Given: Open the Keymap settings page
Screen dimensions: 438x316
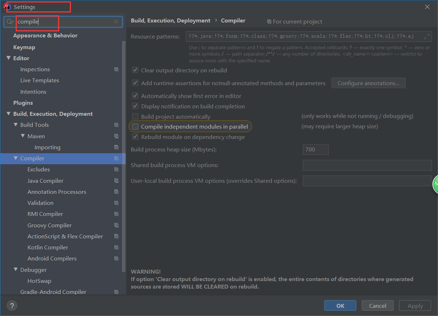Looking at the screenshot, I should click(24, 47).
